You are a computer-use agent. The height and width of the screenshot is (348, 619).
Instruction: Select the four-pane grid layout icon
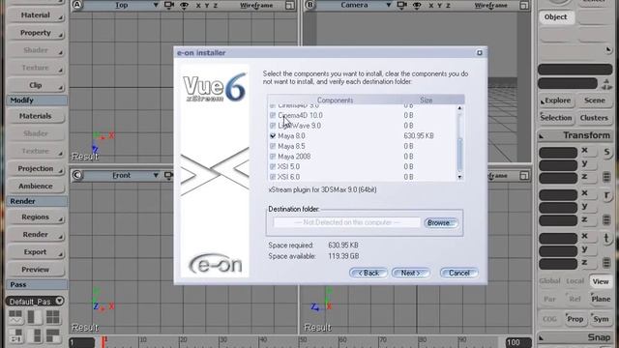click(52, 317)
